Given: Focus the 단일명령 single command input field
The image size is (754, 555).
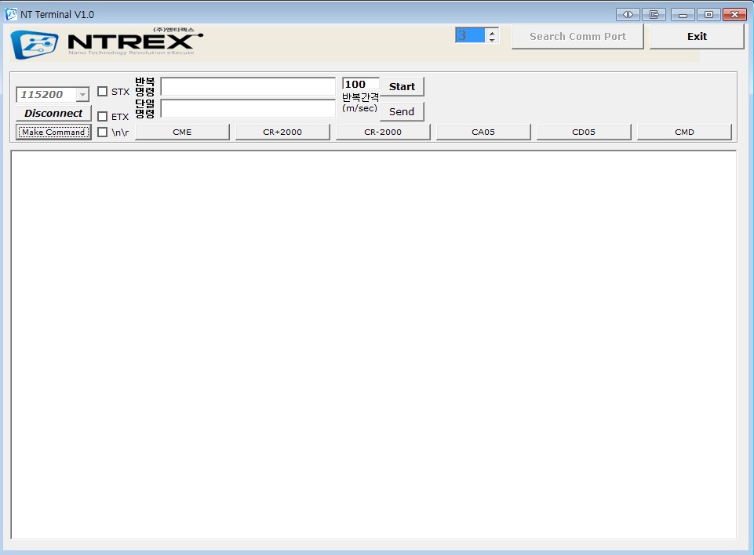Looking at the screenshot, I should click(248, 109).
